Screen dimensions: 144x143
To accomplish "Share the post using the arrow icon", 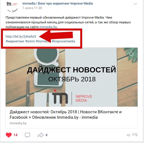I will point(40,135).
